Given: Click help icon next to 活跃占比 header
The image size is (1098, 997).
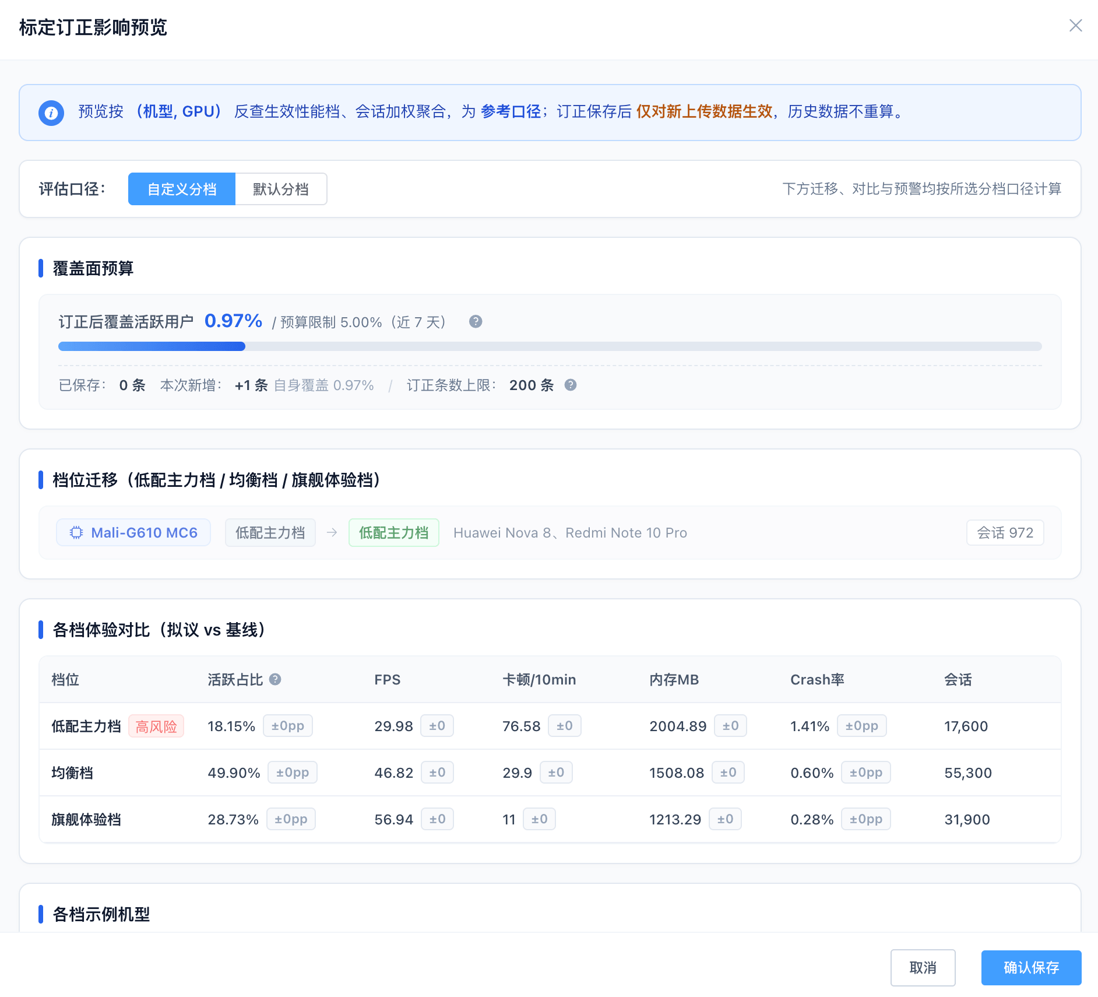Looking at the screenshot, I should (275, 679).
